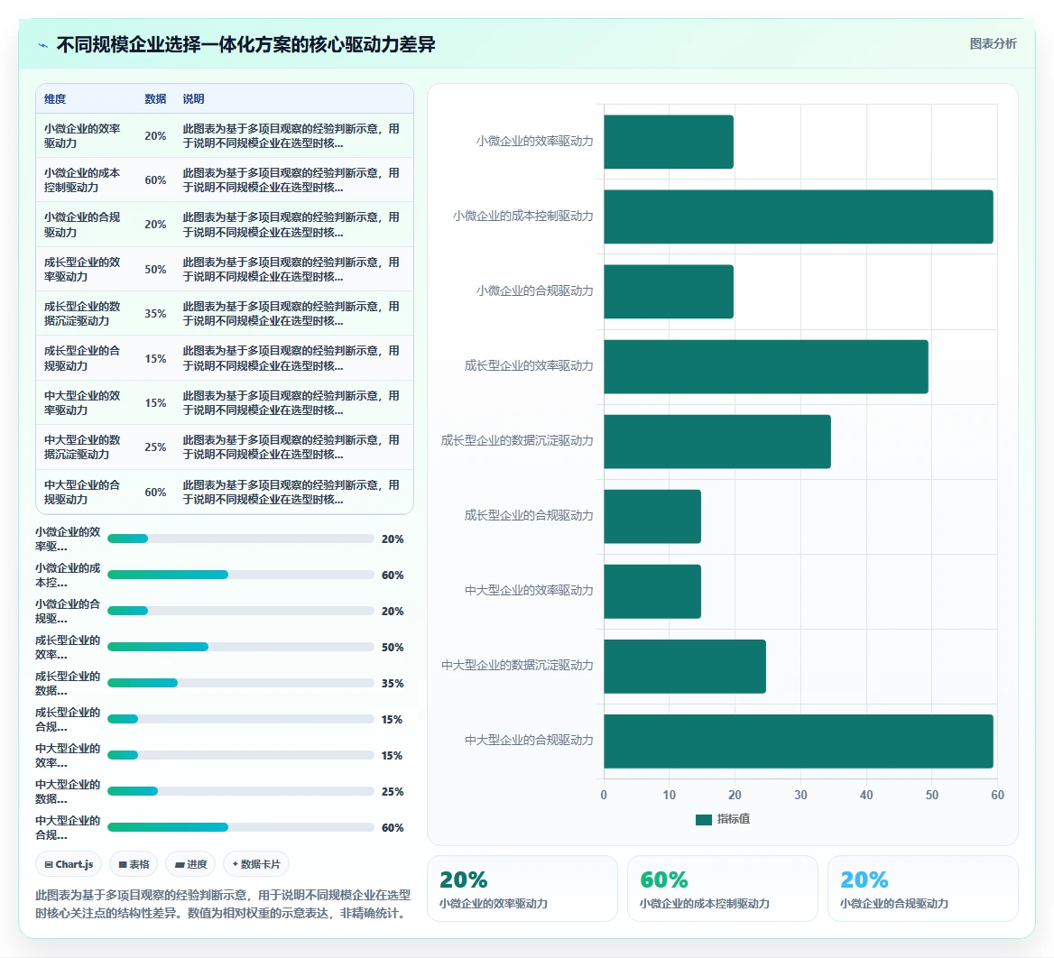Click the chart bar for 小微企业的合规驱动力
Screen dimensions: 1054x958
(669, 291)
